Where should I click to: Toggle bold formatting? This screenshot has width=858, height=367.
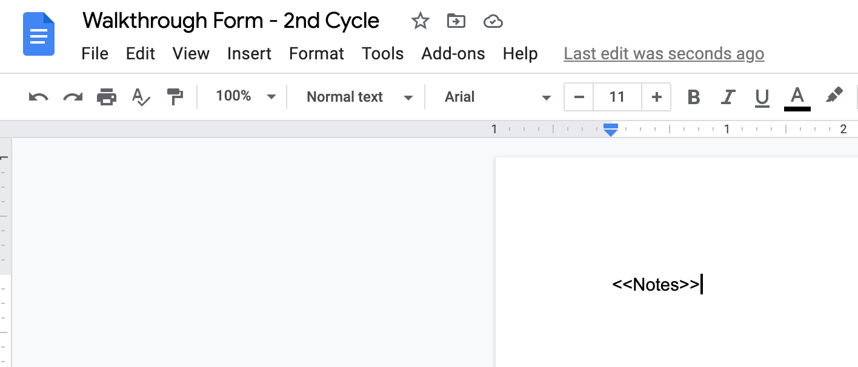tap(694, 97)
